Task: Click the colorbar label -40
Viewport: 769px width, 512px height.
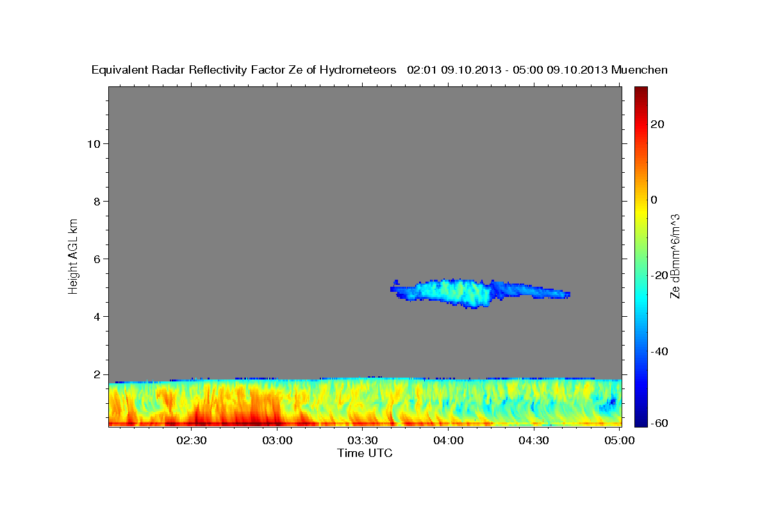Action: click(659, 351)
